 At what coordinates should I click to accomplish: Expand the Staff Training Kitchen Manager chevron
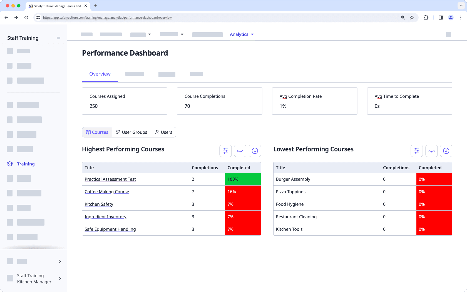(x=60, y=279)
